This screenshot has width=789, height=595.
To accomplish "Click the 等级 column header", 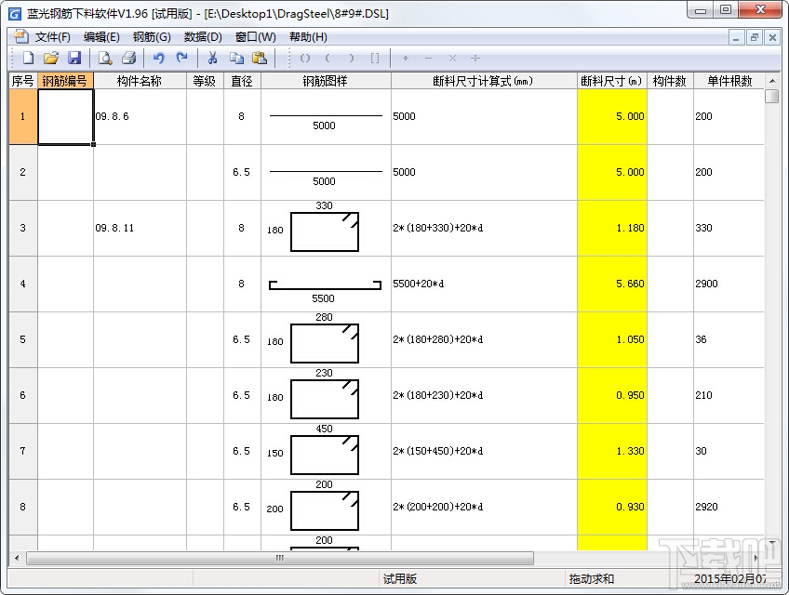I will click(205, 81).
